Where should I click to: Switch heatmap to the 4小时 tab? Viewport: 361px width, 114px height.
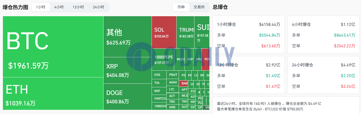pos(59,7)
